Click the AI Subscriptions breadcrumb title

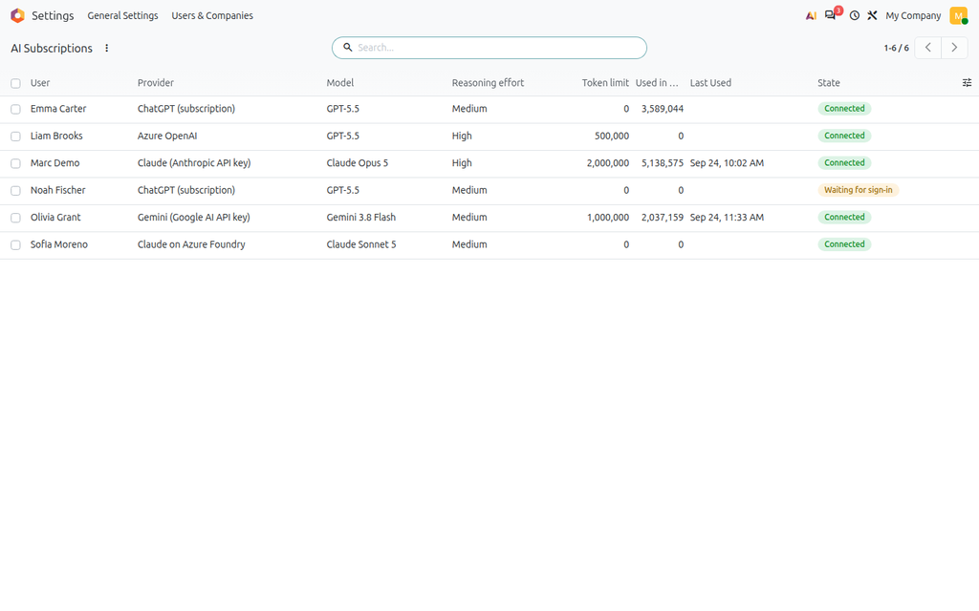pyautogui.click(x=52, y=48)
